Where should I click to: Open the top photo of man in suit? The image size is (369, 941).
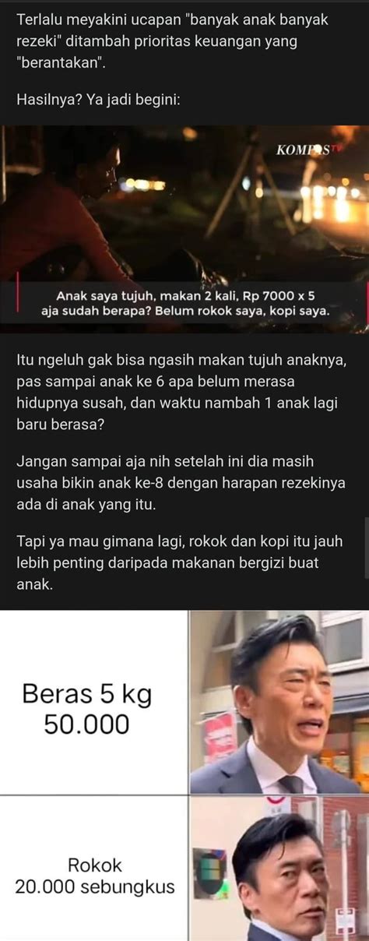click(x=279, y=702)
